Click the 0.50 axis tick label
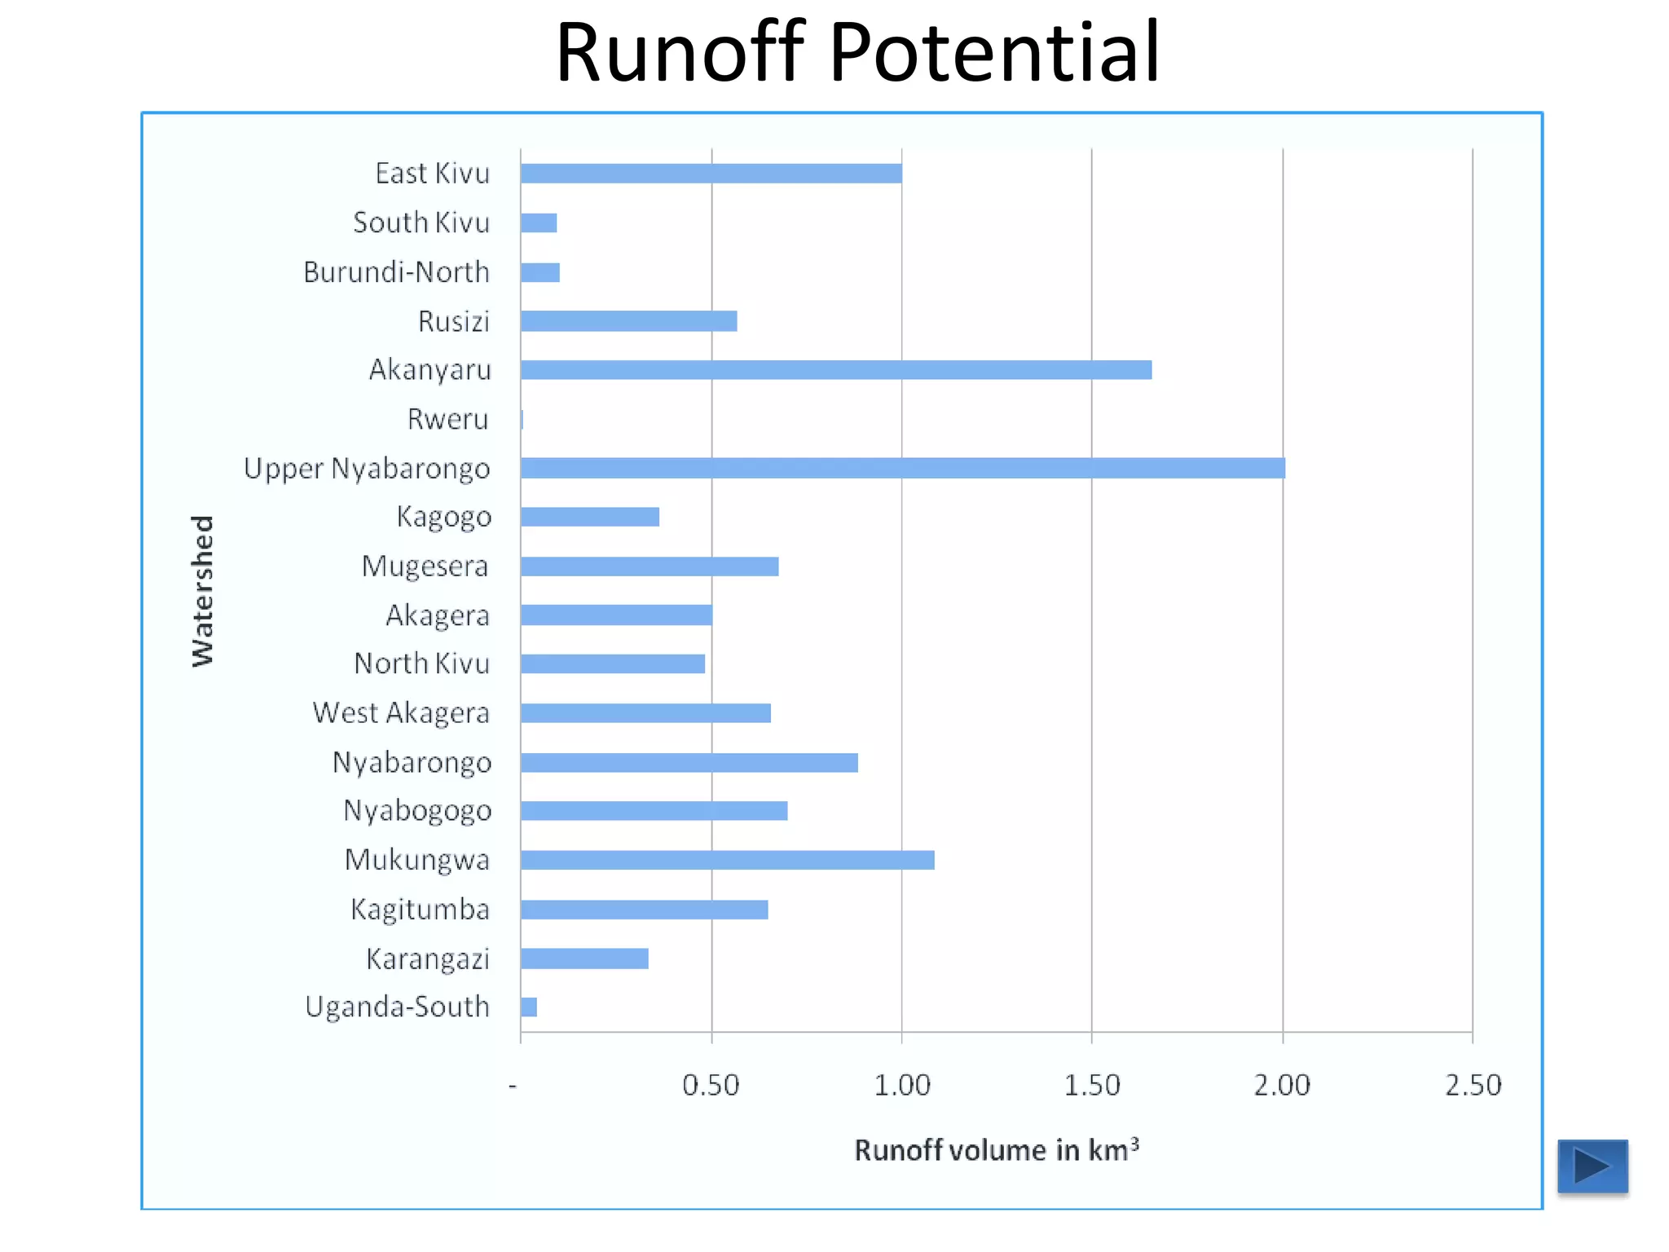 tap(710, 1086)
